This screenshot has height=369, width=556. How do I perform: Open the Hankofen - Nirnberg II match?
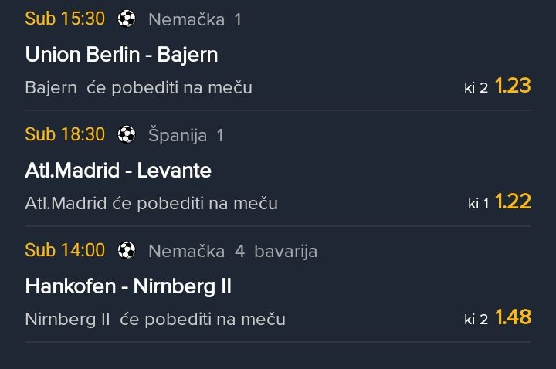tap(128, 286)
